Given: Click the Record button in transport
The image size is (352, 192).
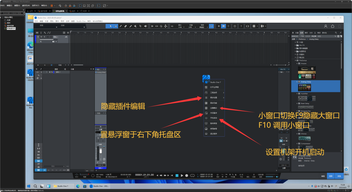Looking at the screenshot, I should pyautogui.click(x=187, y=176).
